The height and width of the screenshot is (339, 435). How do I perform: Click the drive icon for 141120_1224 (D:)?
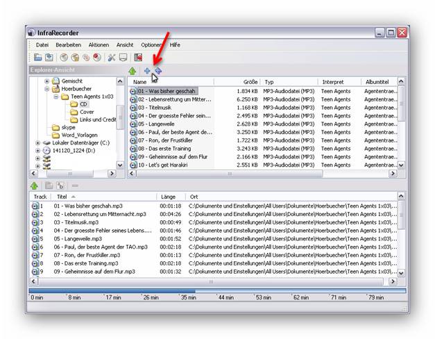46,151
